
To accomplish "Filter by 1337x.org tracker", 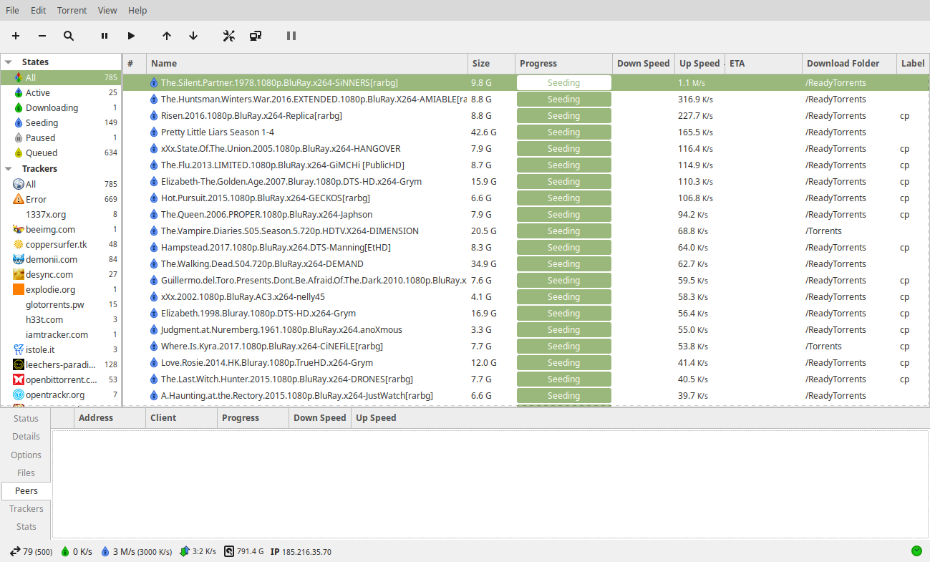I will pyautogui.click(x=61, y=214).
